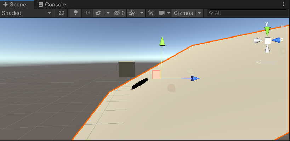Select the dark cube object in the scene
Image resolution: width=290 pixels, height=141 pixels.
tap(127, 69)
